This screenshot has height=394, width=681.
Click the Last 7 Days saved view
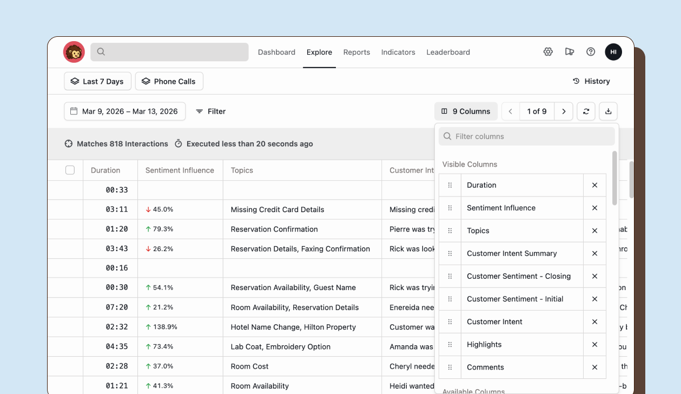pyautogui.click(x=97, y=81)
